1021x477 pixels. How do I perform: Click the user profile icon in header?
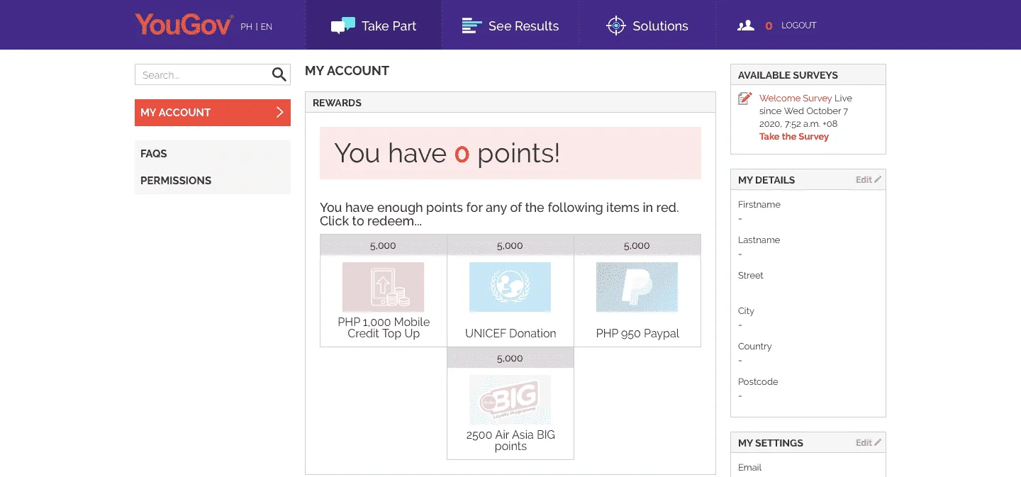tap(745, 26)
